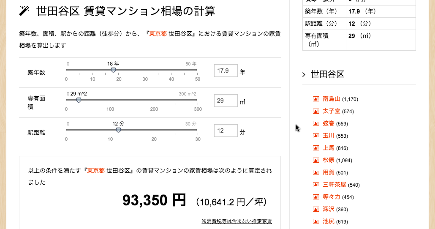This screenshot has width=435, height=229.
Task: Click the magic wand icon in heading
Action: (x=24, y=11)
